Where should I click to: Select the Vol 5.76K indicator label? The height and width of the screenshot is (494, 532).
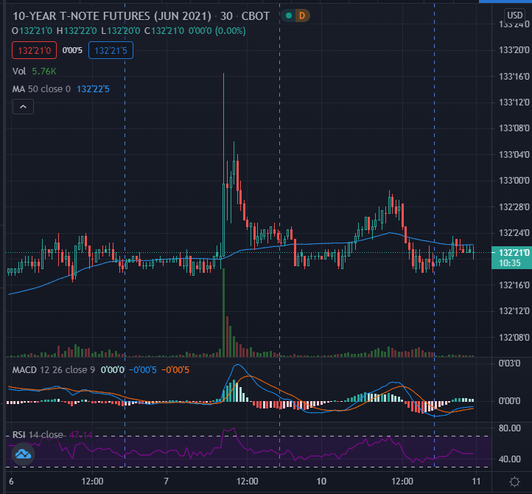[35, 71]
